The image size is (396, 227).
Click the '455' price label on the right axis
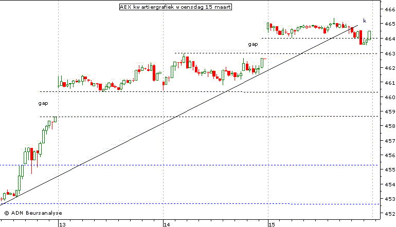[390, 170]
